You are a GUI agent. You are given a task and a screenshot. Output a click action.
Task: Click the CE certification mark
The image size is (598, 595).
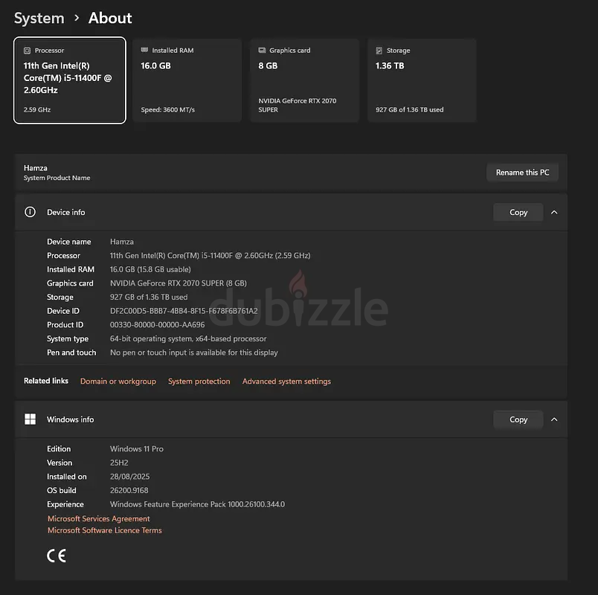point(57,556)
